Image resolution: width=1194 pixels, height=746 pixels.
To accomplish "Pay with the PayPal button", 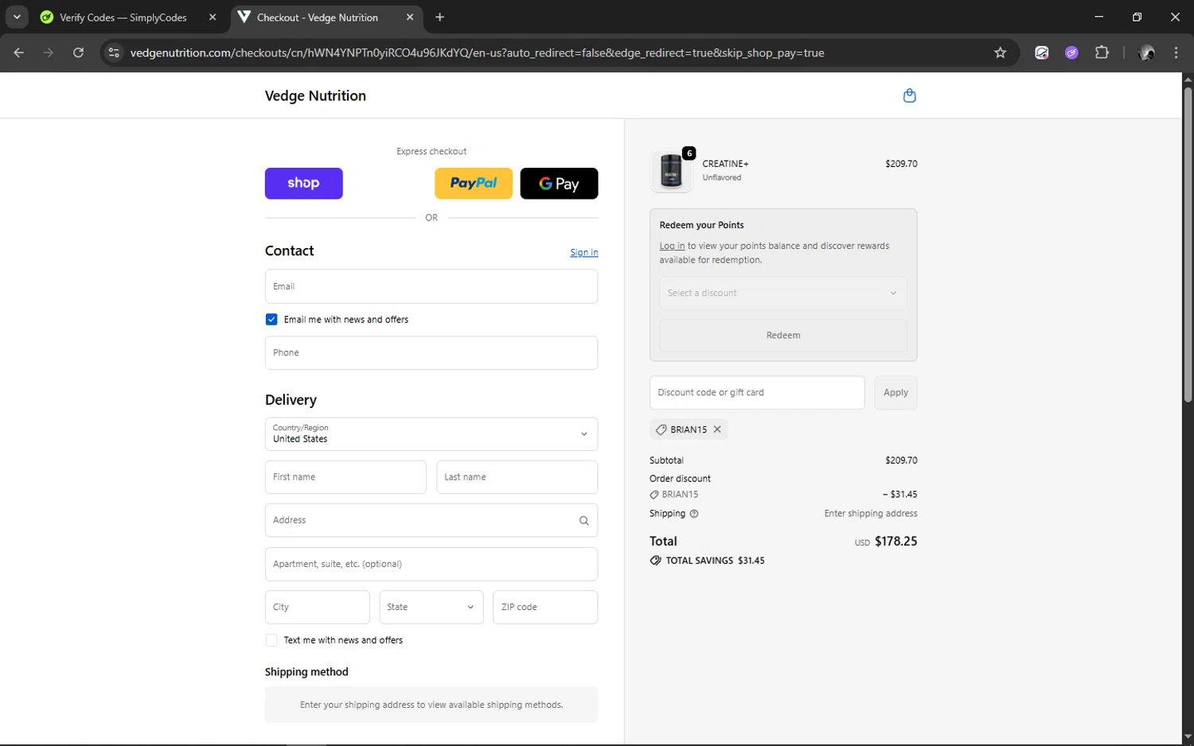I will (474, 184).
